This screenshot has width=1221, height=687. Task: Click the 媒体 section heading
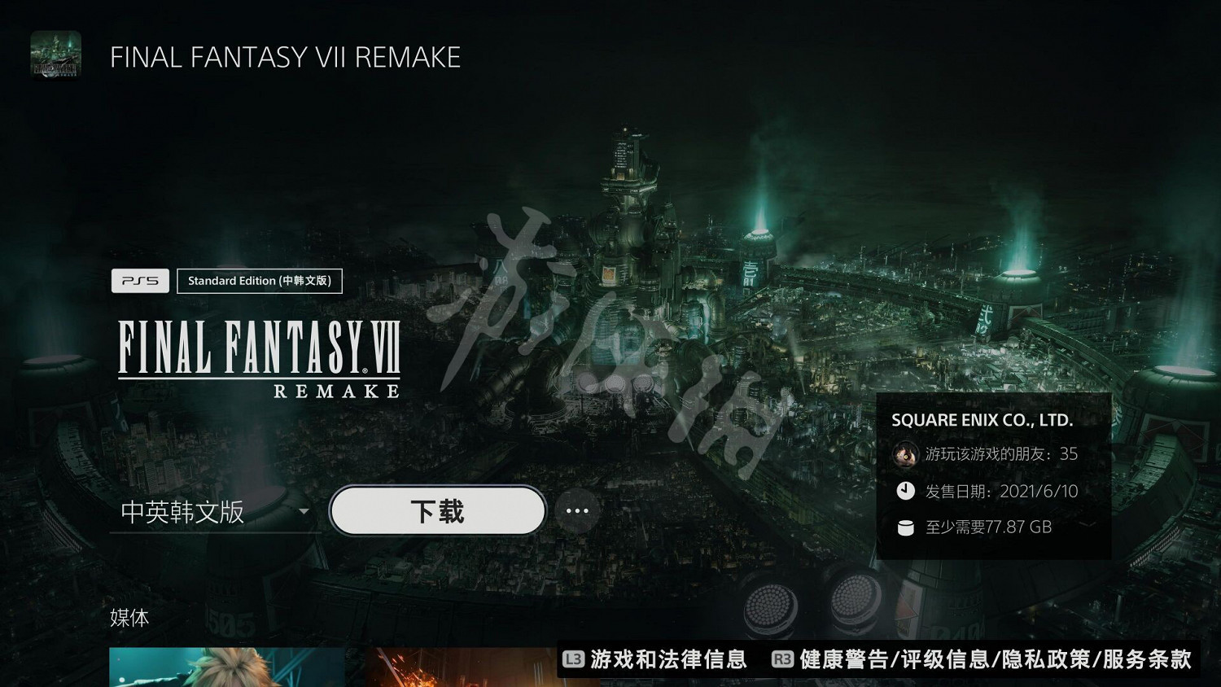click(x=129, y=618)
